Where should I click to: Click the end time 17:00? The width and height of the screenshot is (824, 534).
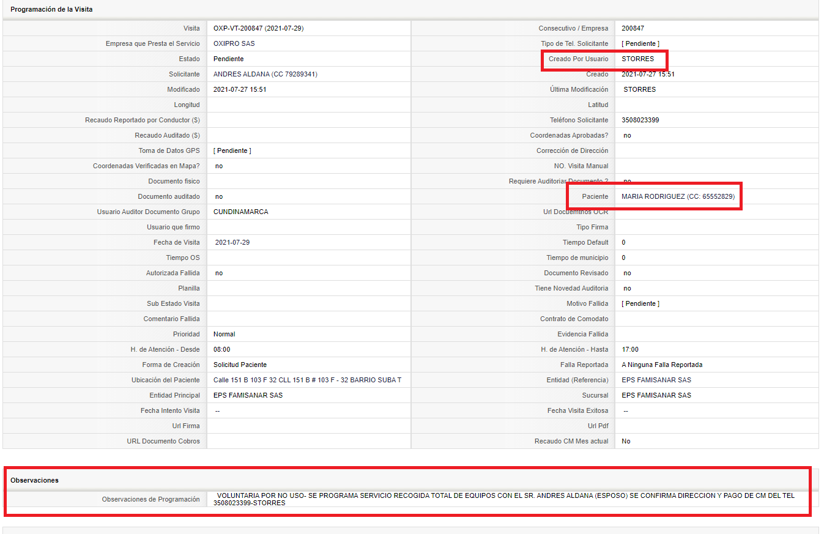(630, 349)
